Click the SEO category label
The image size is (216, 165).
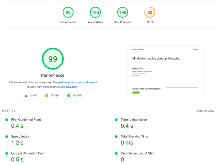click(x=150, y=22)
